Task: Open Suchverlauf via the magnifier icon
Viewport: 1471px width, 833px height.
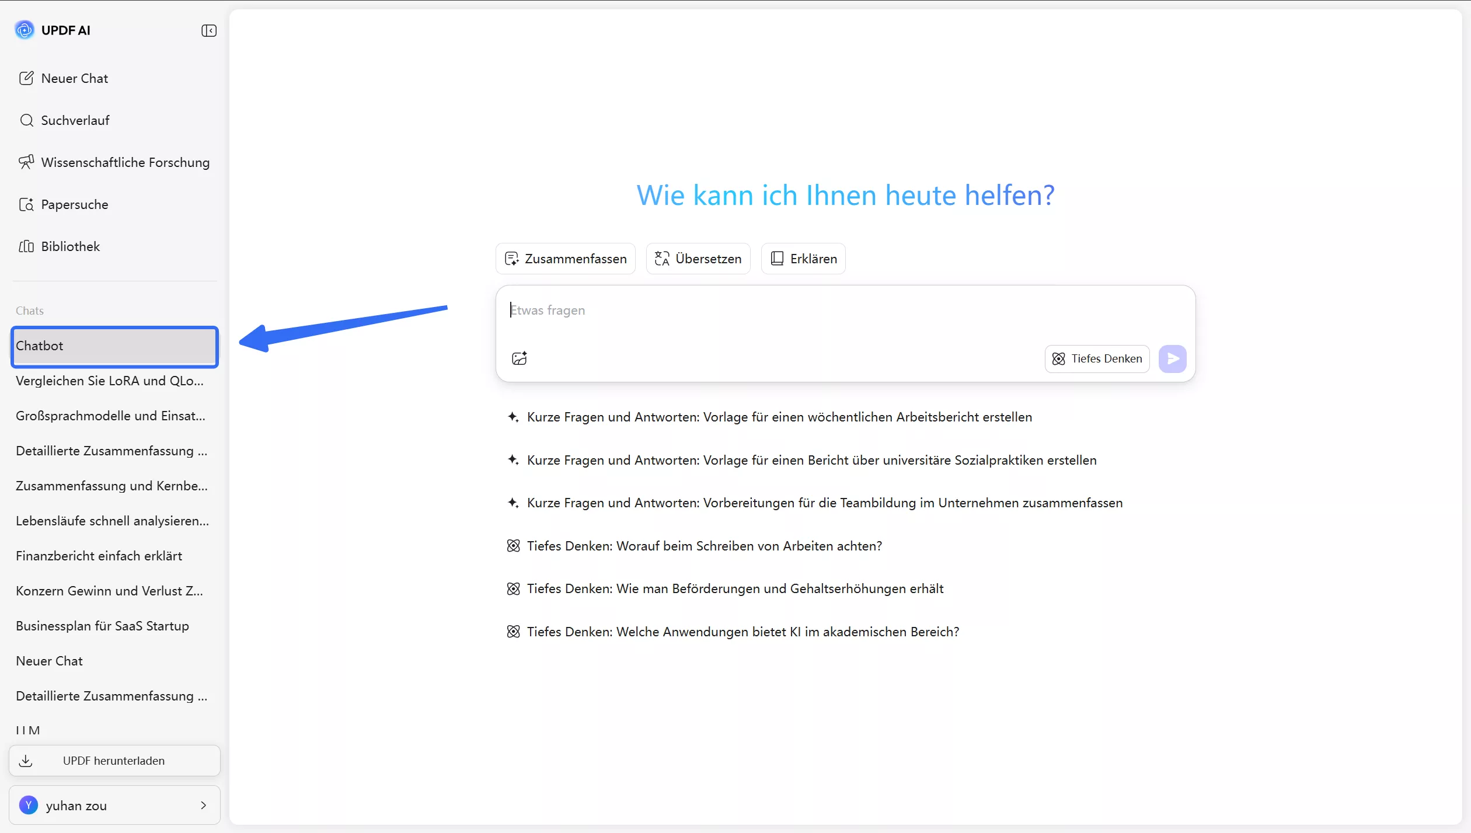Action: (x=26, y=120)
